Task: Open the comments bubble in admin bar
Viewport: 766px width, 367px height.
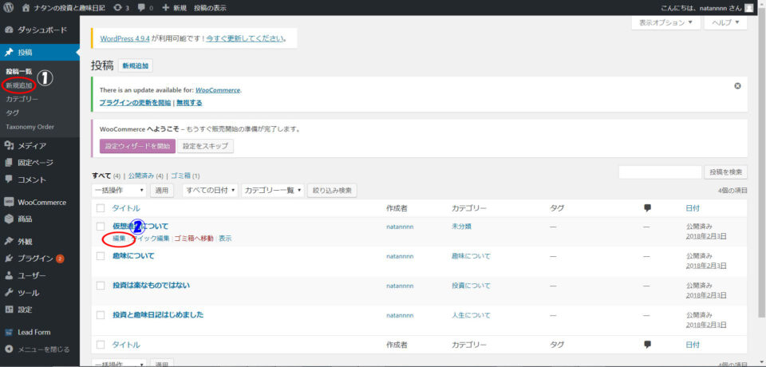Action: pos(145,8)
